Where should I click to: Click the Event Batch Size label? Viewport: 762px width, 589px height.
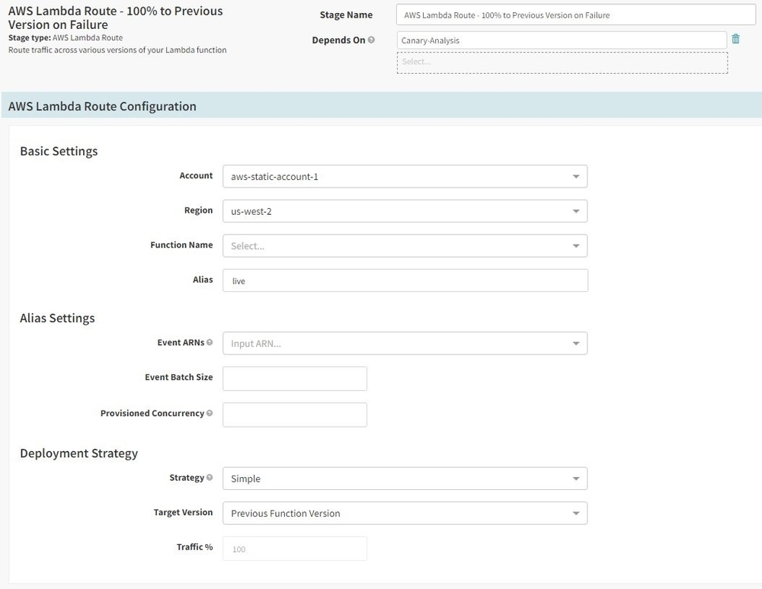pyautogui.click(x=179, y=377)
